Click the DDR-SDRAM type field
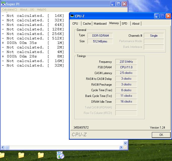The height and width of the screenshot is (161, 172). 100,35
